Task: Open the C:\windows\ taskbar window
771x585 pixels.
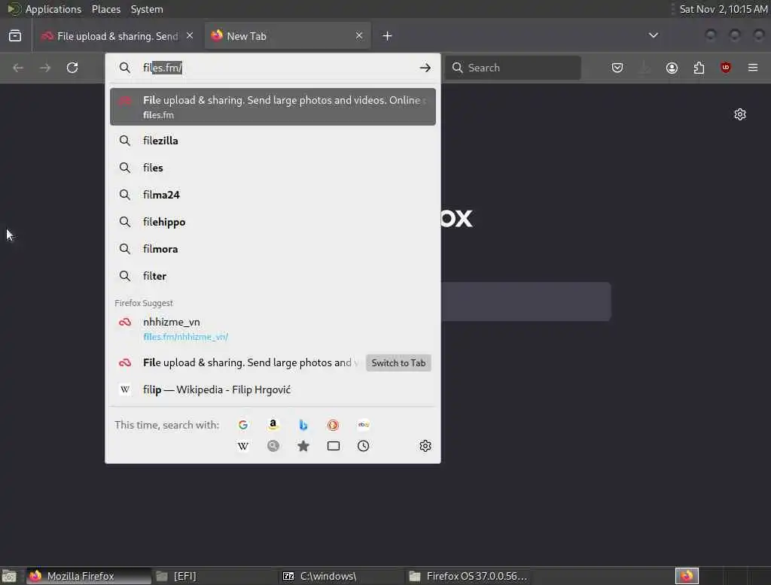Action: pyautogui.click(x=341, y=576)
